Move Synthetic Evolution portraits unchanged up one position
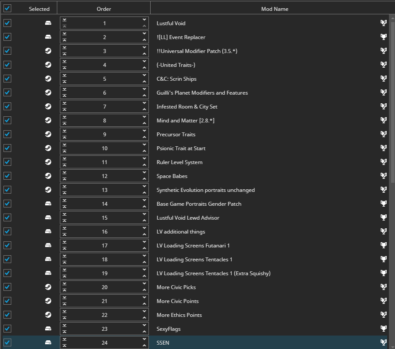The width and height of the screenshot is (395, 349). click(145, 193)
